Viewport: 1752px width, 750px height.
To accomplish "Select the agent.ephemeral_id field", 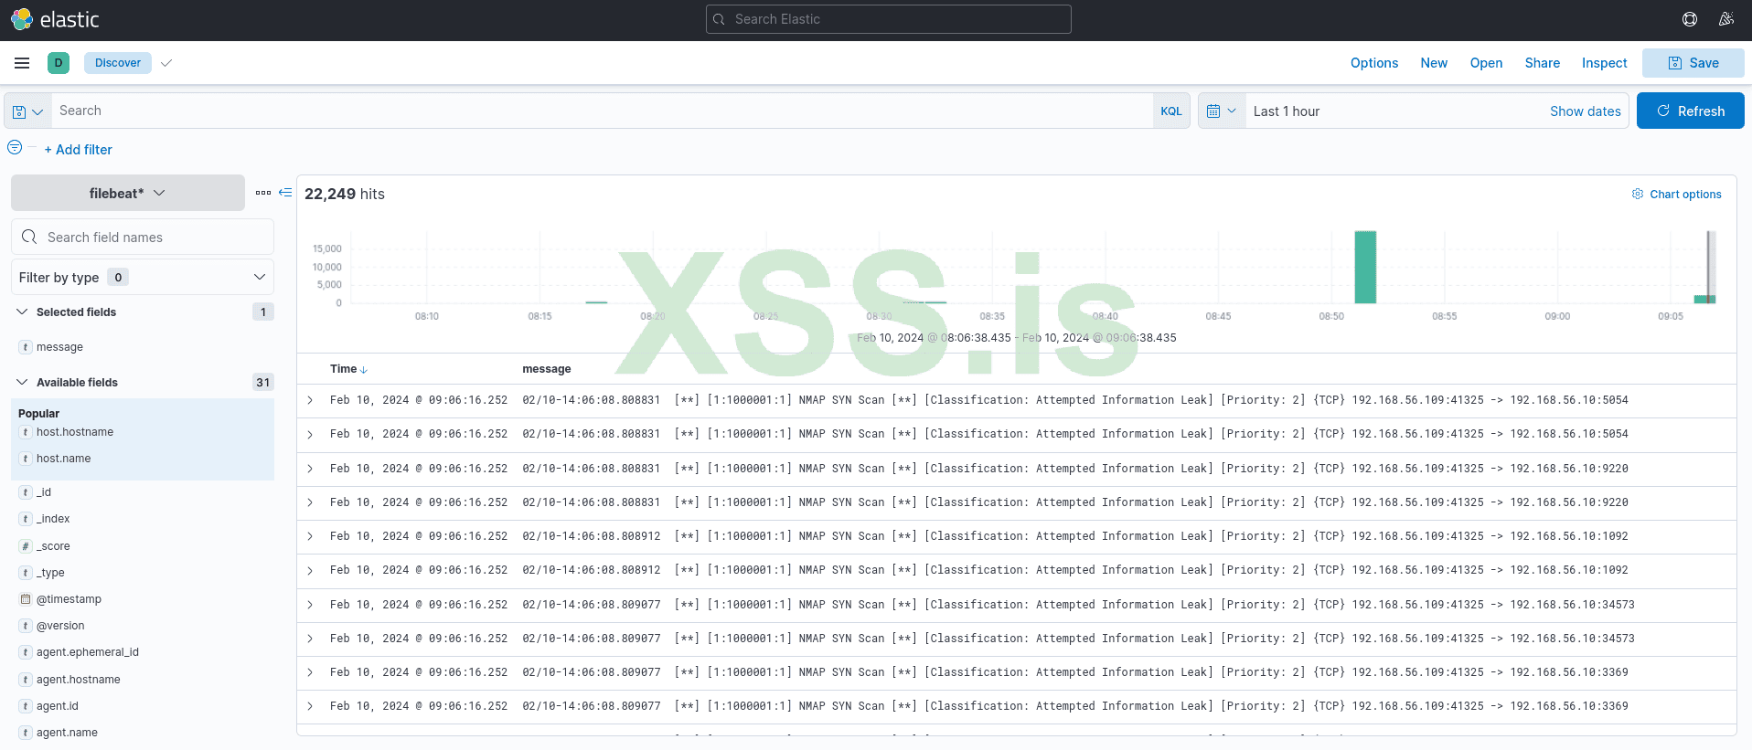I will pyautogui.click(x=88, y=652).
